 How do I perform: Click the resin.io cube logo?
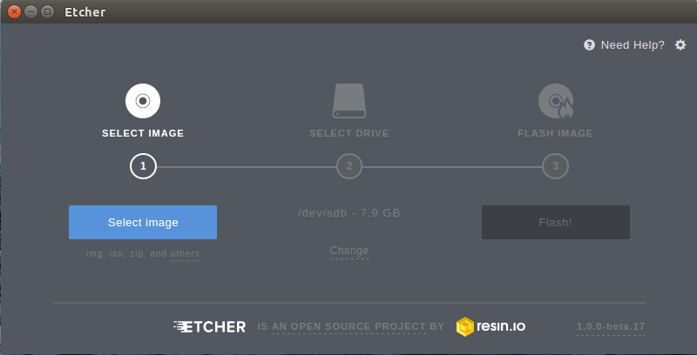click(x=465, y=326)
